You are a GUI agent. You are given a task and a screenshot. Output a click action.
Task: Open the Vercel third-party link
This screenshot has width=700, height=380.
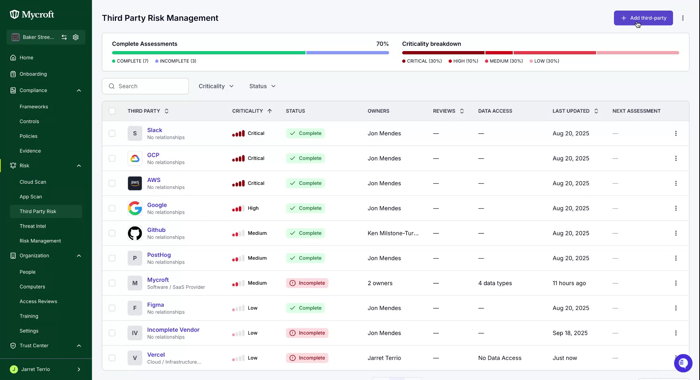pos(156,355)
